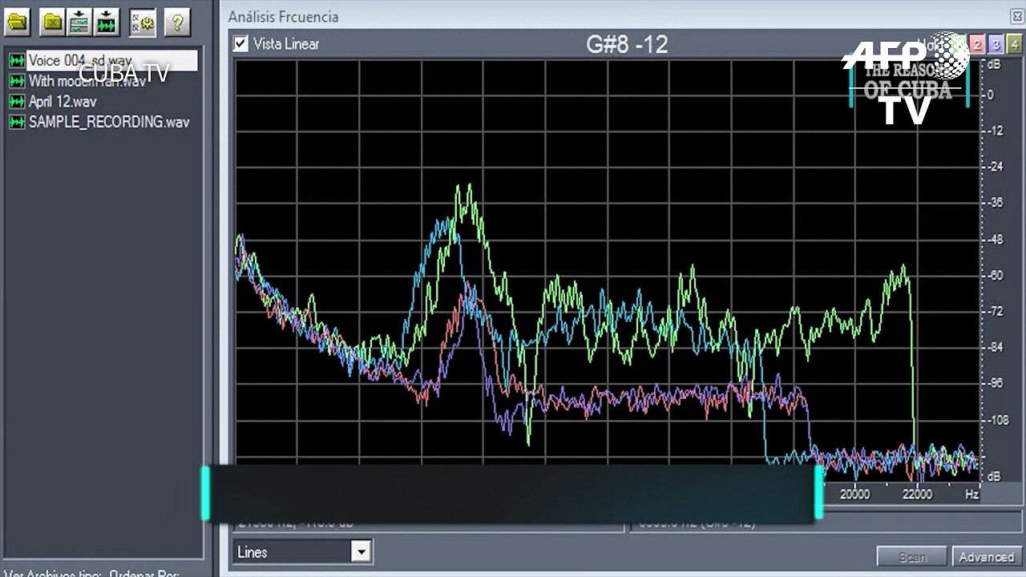The width and height of the screenshot is (1026, 577).
Task: Select With modern fan.wav in file list
Action: click(x=87, y=81)
